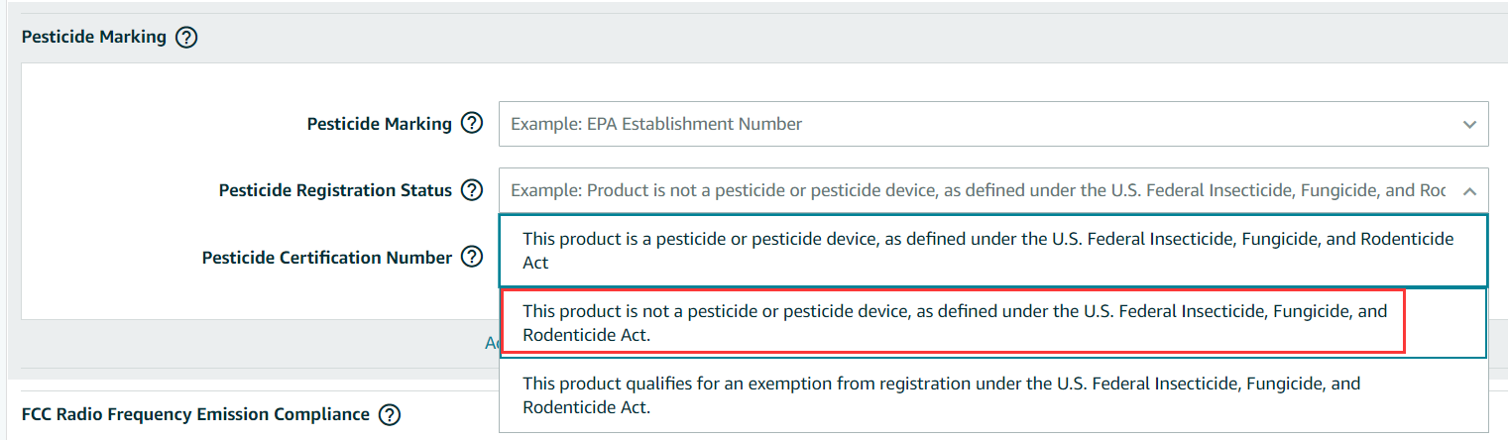Screen dimensions: 1508x440
Task: Collapse Pesticide Registration Status list via up chevron
Action: (x=1468, y=190)
